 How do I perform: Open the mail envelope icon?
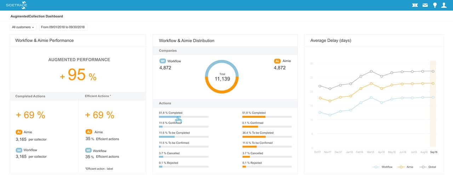point(425,5)
